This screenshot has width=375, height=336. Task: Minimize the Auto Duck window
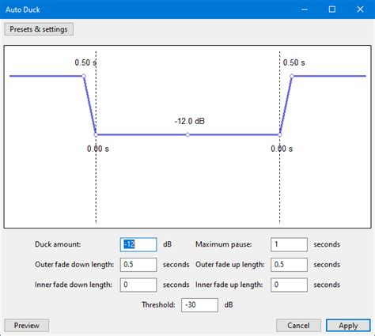click(305, 9)
